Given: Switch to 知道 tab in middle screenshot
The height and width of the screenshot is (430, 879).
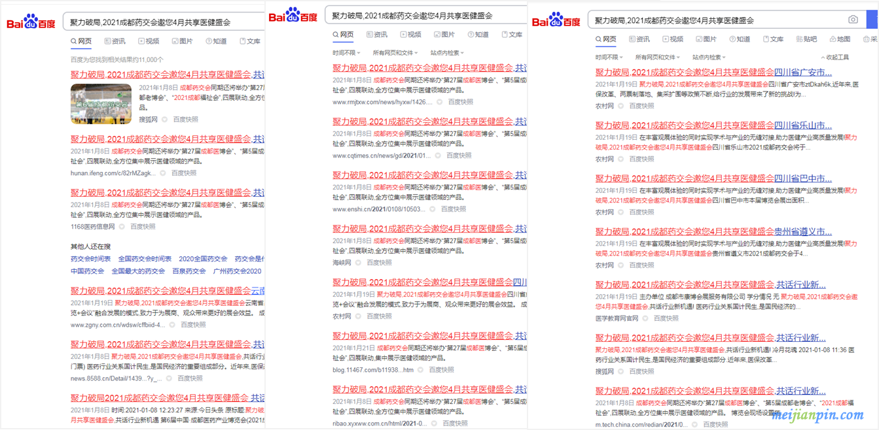Looking at the screenshot, I should (x=478, y=35).
